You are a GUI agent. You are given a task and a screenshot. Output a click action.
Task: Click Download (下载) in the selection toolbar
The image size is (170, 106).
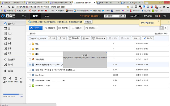point(62,38)
